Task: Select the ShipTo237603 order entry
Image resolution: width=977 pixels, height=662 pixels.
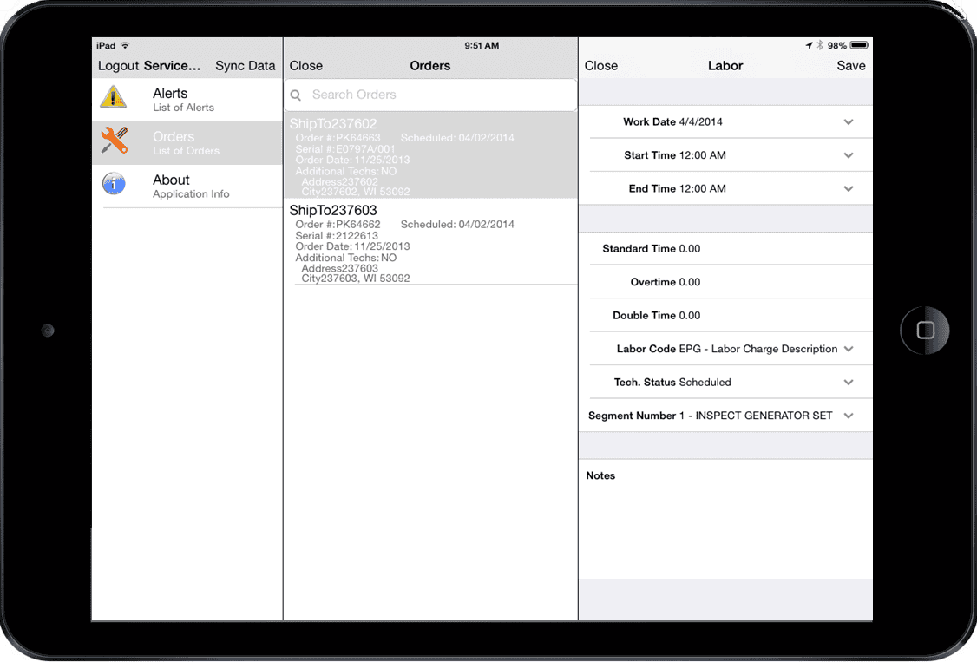Action: [430, 243]
